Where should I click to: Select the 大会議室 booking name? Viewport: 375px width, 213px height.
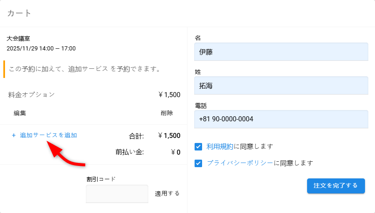pyautogui.click(x=18, y=38)
